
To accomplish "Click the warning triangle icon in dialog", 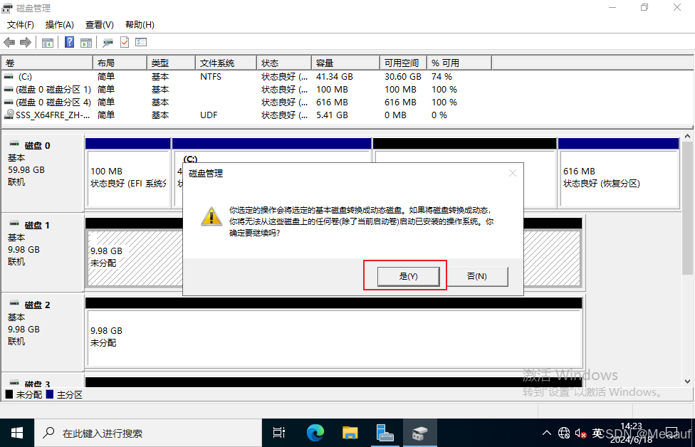I will (211, 216).
